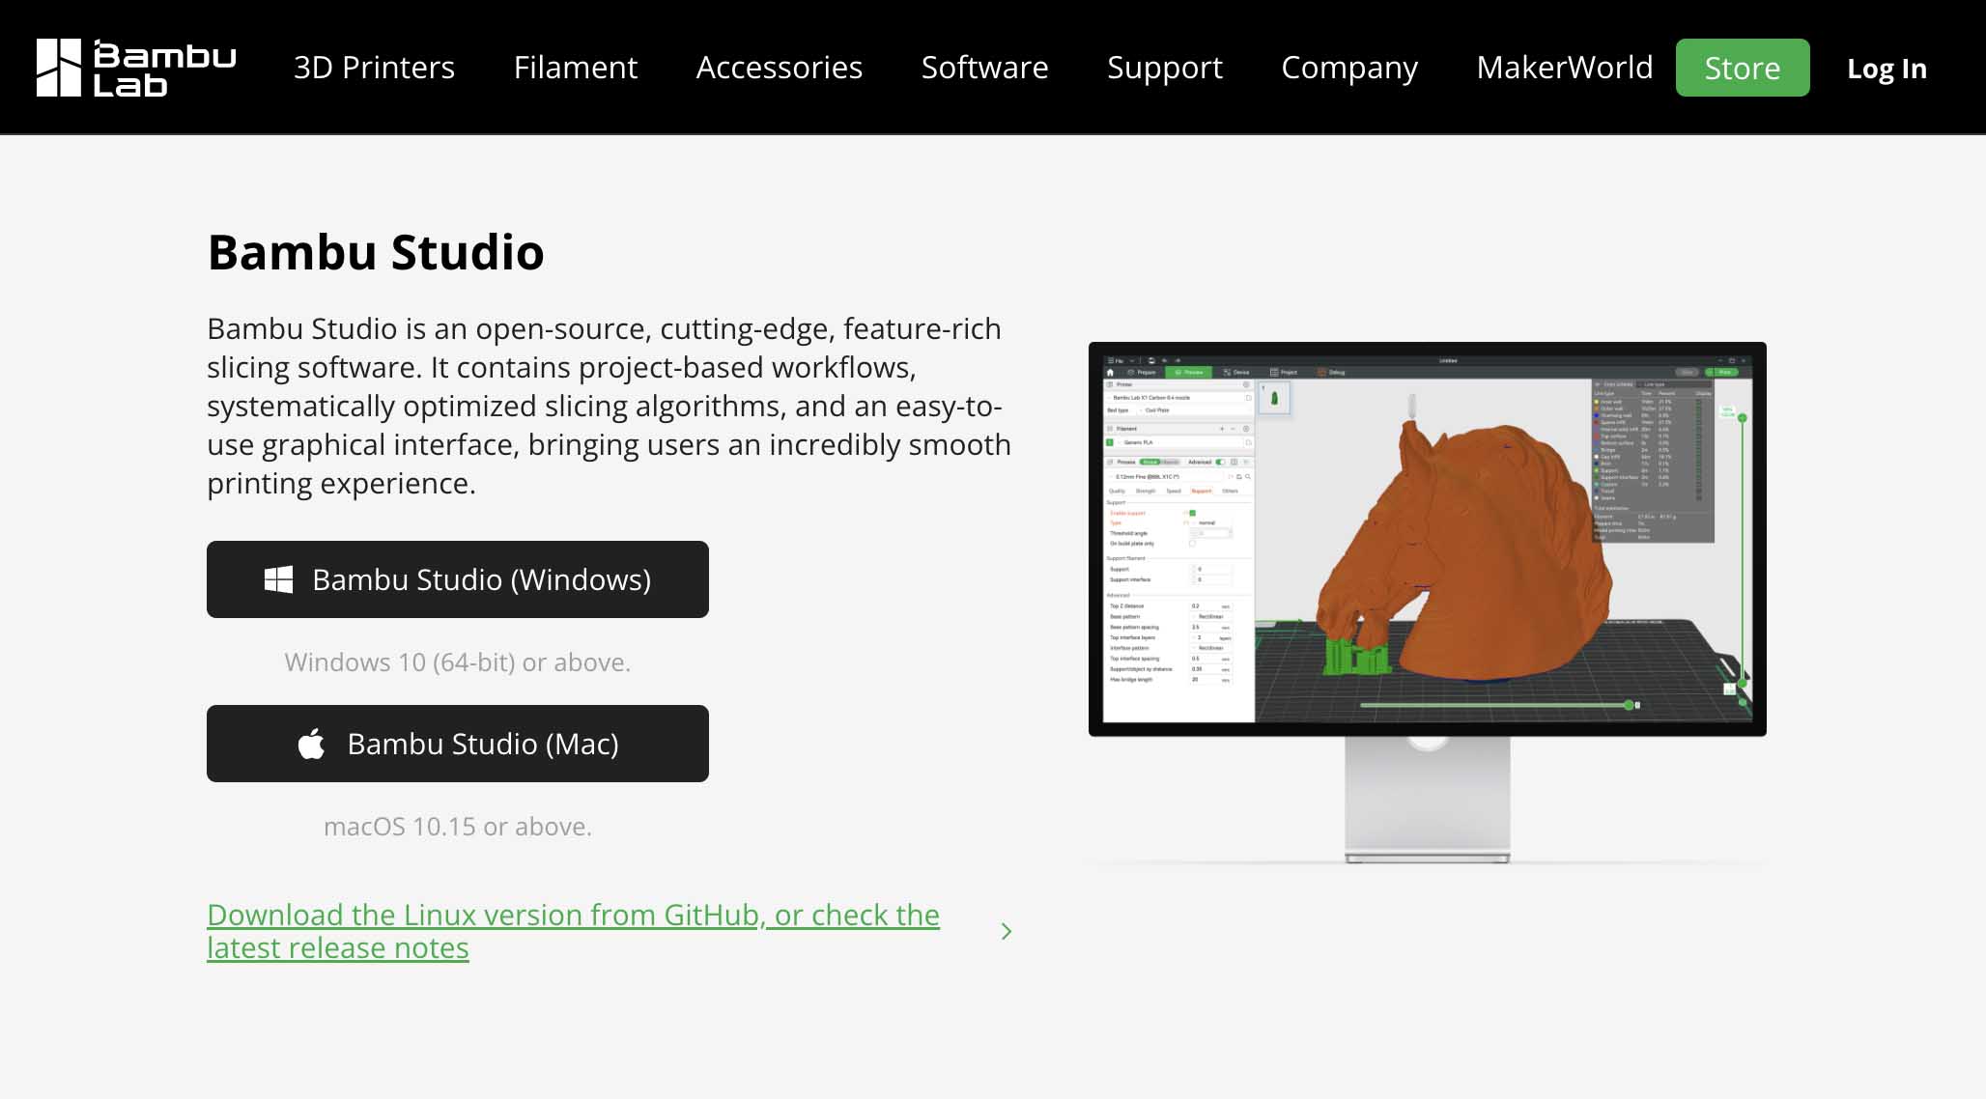Go to MakerWorld
The image size is (1986, 1099).
[x=1565, y=68]
